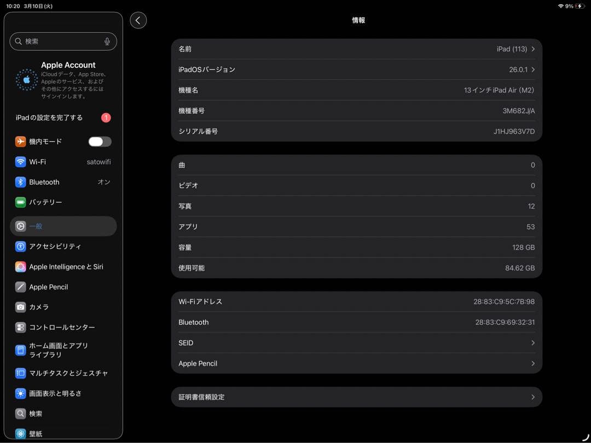Open Wi-Fi settings in sidebar

[x=63, y=162]
